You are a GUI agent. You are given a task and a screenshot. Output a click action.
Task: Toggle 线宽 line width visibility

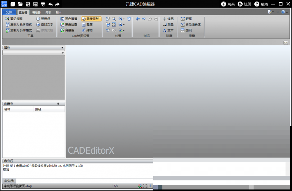[x=168, y=19]
